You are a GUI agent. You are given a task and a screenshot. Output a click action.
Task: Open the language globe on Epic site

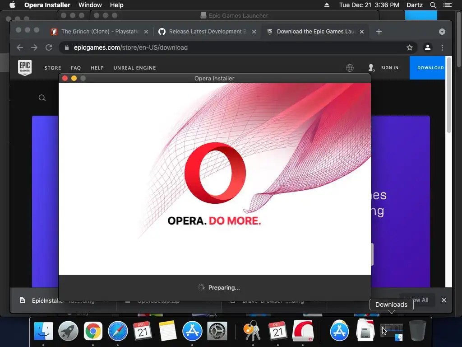(350, 68)
